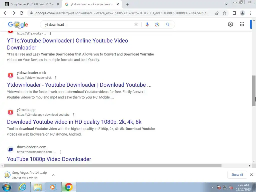Click the y2meta.app site favicon
This screenshot has height=192, width=256.
(x=10, y=112)
